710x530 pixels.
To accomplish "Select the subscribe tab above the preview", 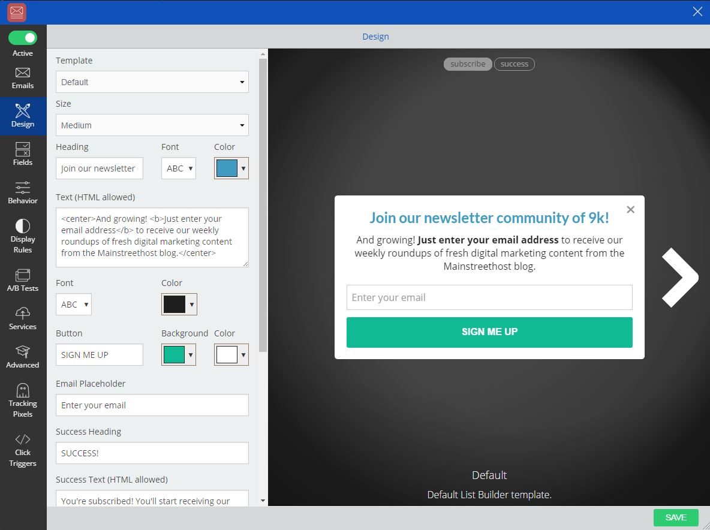I will tap(468, 64).
